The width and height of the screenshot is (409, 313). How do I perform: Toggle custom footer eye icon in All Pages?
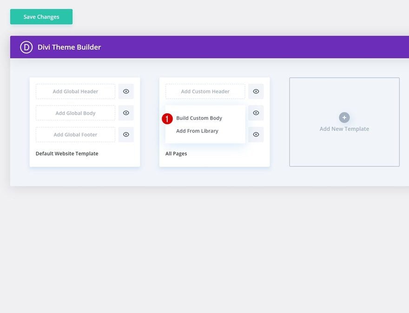(256, 135)
